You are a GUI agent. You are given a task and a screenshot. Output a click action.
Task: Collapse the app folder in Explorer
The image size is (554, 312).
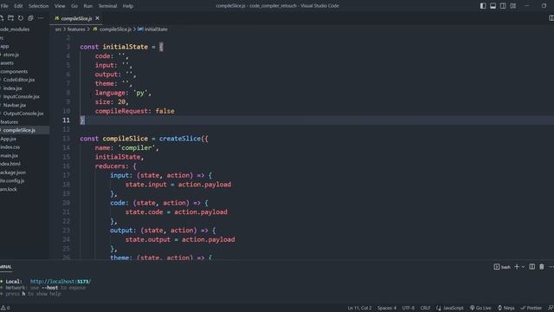point(4,46)
